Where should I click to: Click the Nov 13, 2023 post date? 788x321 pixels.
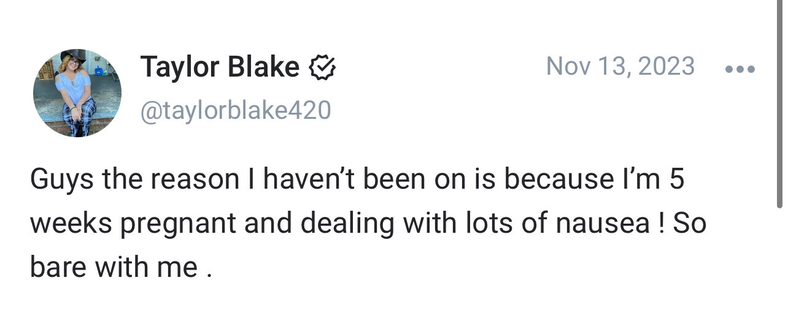(620, 66)
